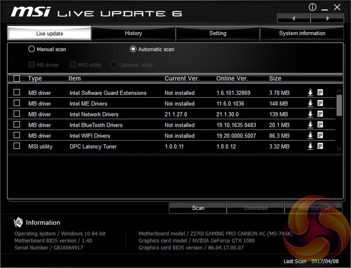Image resolution: width=351 pixels, height=268 pixels.
Task: Click online version 1.6.101.32869
Action: pos(233,93)
